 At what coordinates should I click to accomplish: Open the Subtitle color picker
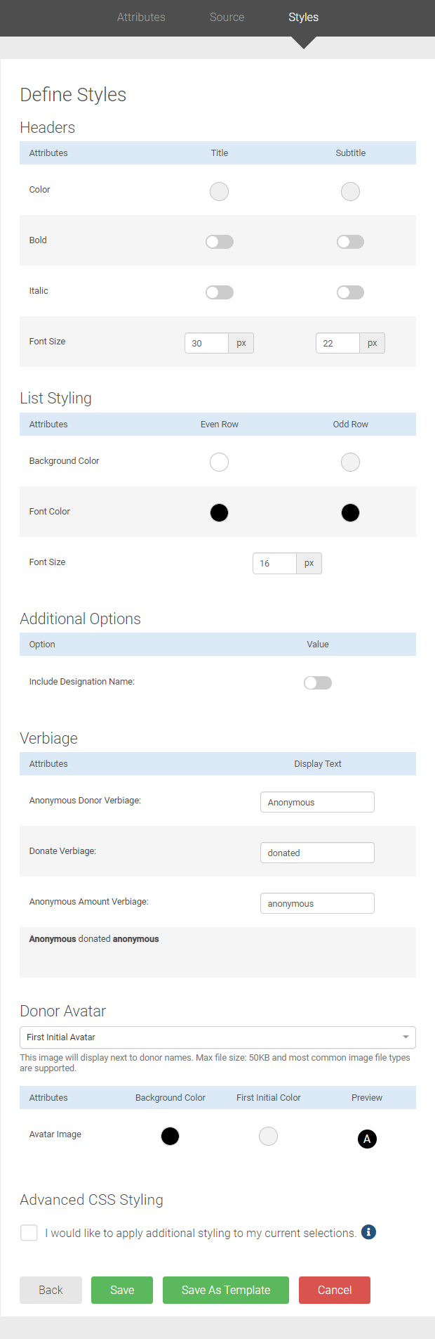[350, 191]
